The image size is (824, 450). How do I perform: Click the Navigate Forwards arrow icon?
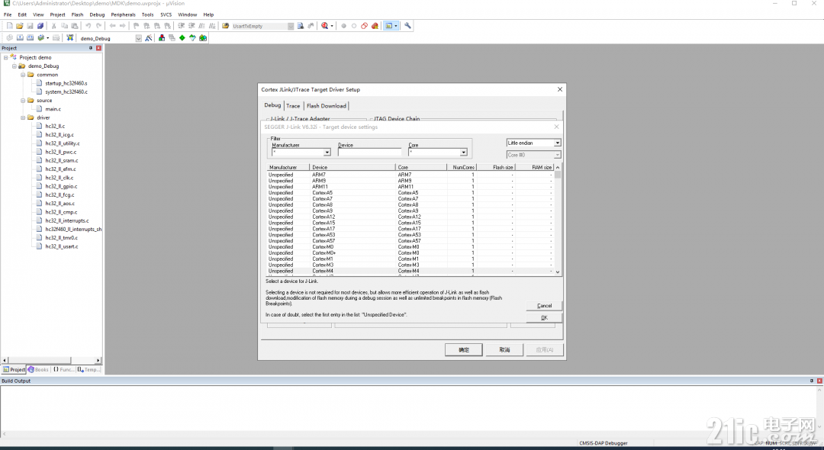(x=122, y=26)
